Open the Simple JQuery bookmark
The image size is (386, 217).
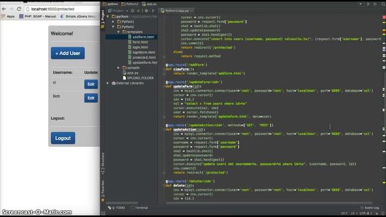click(78, 16)
